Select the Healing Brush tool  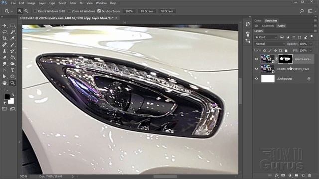(4, 45)
